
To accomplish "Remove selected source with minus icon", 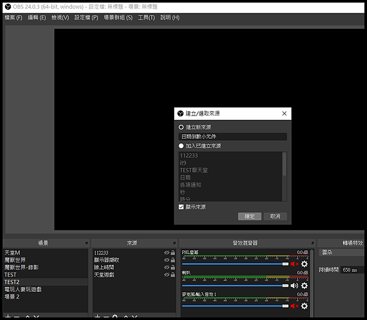I will point(106,317).
